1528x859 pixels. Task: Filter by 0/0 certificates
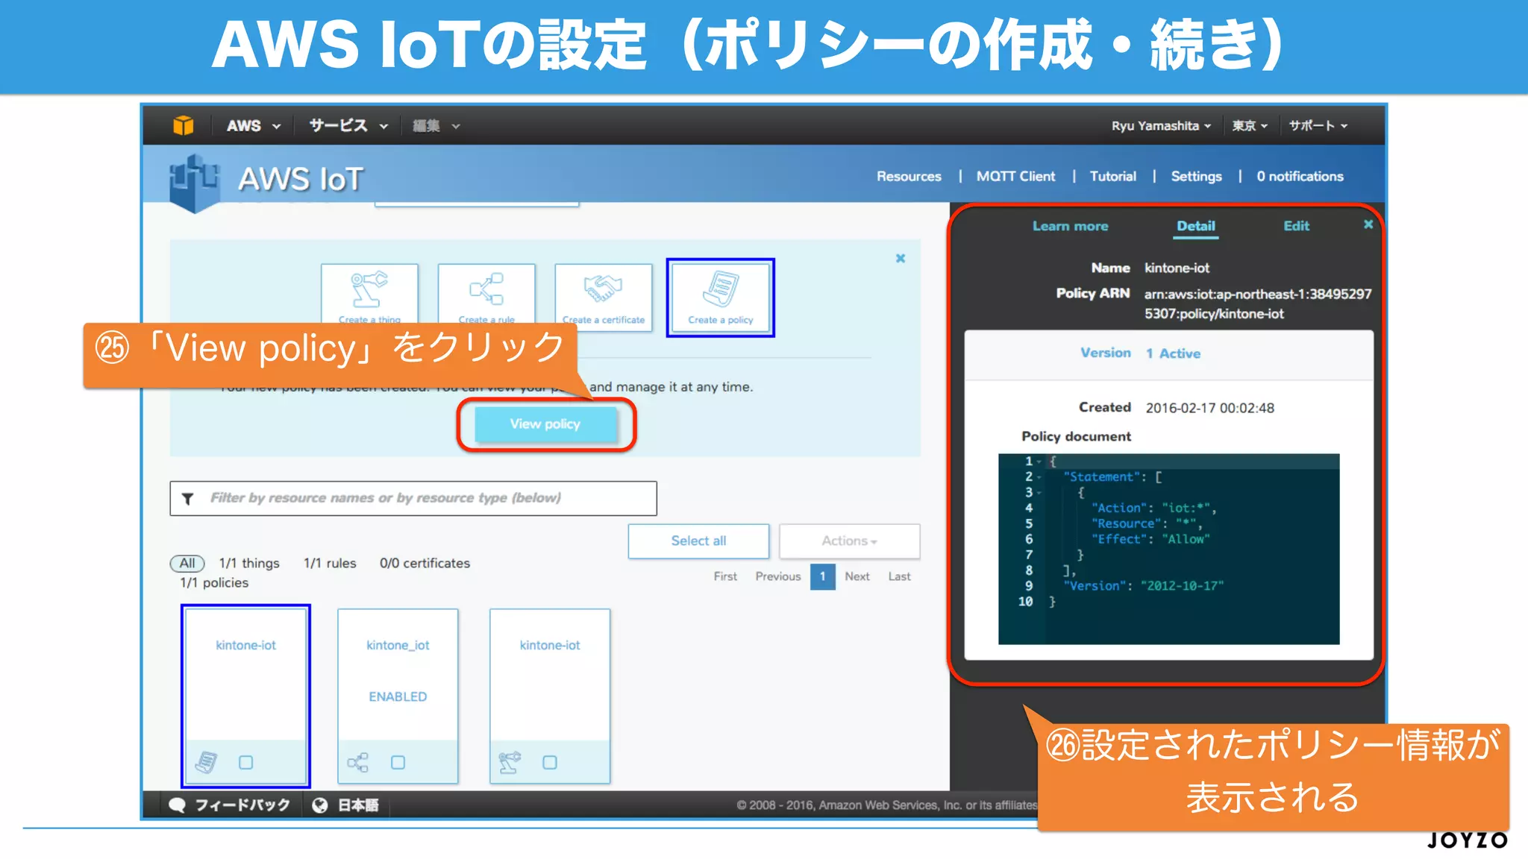[425, 564]
